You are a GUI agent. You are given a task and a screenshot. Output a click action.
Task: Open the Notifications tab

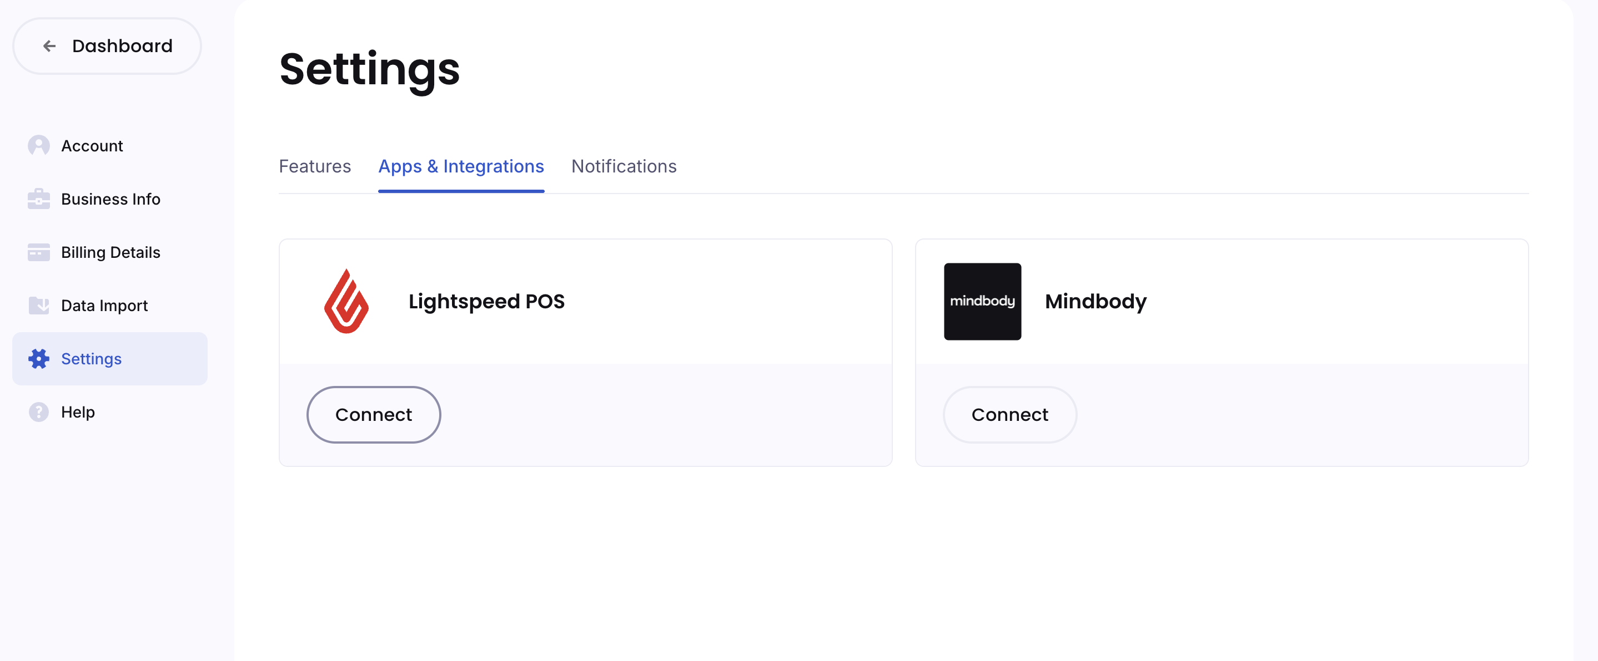(624, 166)
